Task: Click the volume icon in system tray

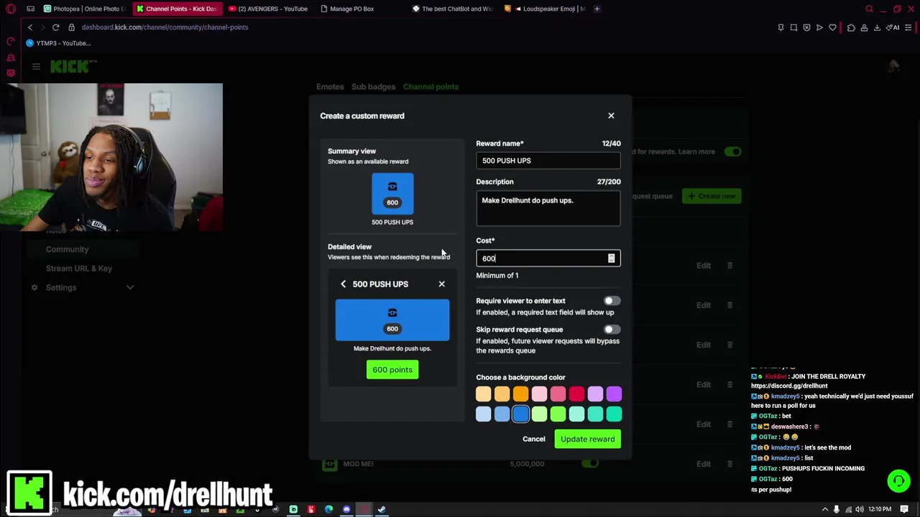Action: [859, 510]
